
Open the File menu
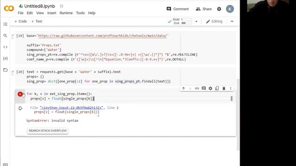20,13
